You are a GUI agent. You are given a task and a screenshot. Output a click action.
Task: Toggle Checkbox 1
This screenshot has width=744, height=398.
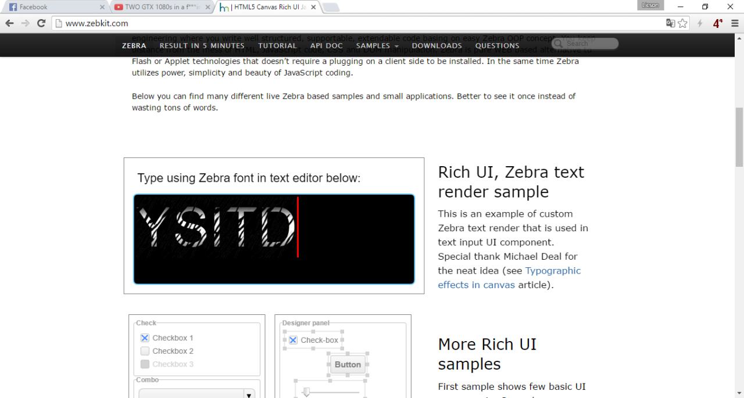[x=145, y=338]
